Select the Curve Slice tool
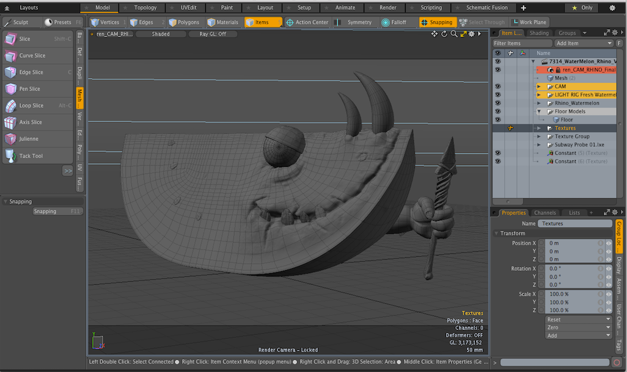Viewport: 627px width, 372px height. click(x=38, y=55)
